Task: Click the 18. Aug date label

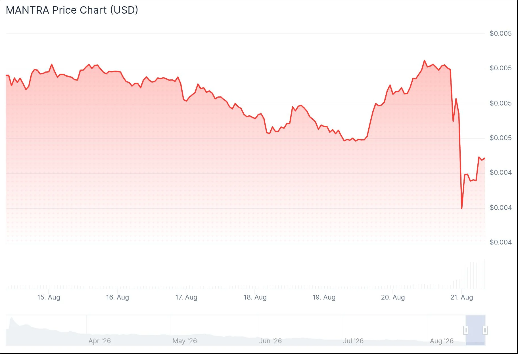Action: click(255, 297)
